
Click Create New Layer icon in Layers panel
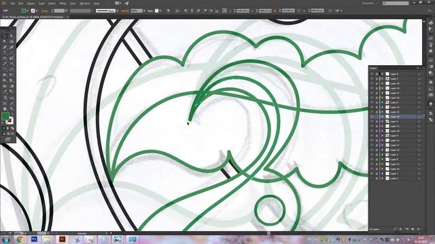pyautogui.click(x=413, y=229)
